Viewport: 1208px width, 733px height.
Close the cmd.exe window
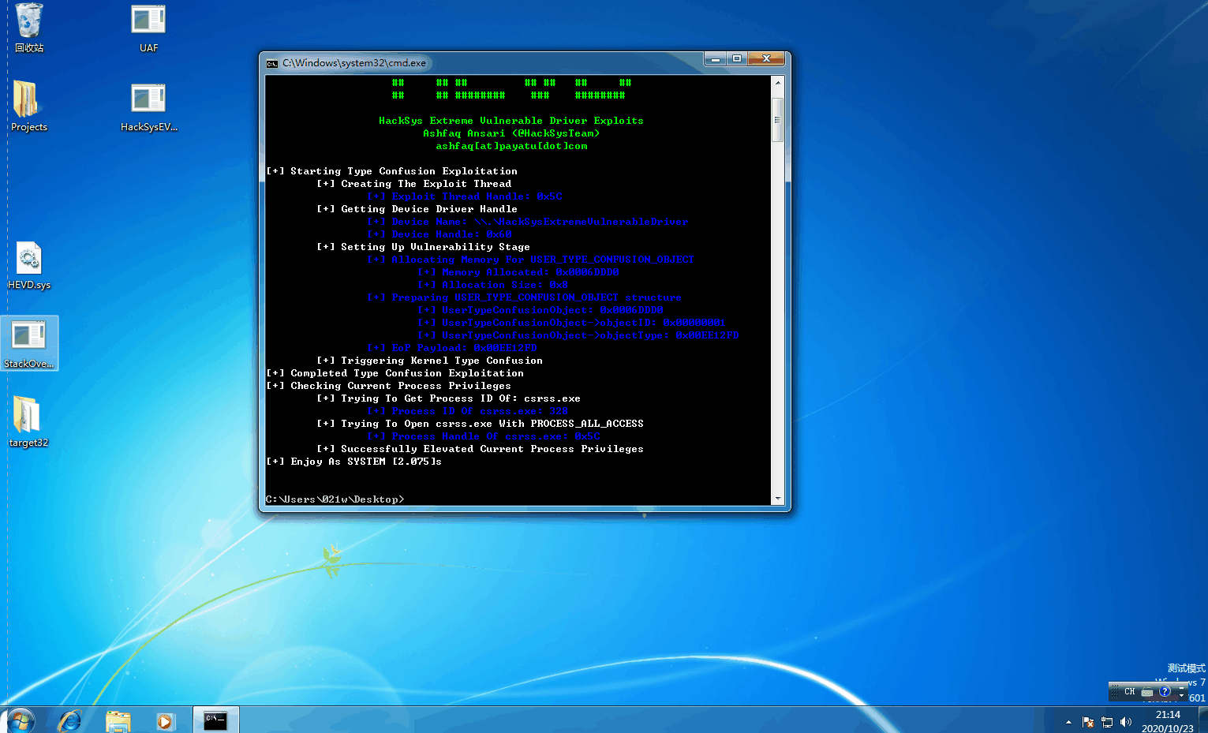tap(765, 59)
